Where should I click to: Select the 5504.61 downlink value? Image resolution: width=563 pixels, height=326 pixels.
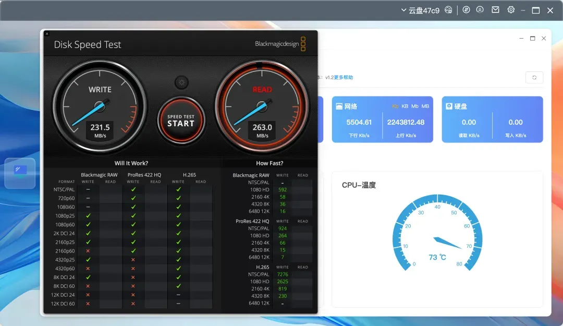359,122
